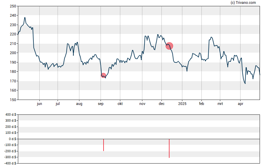
Task: Click the 'dec' month label
Action: [161, 104]
